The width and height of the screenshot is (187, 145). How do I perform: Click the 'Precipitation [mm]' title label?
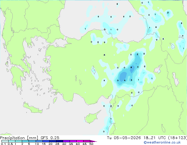pos(19,138)
